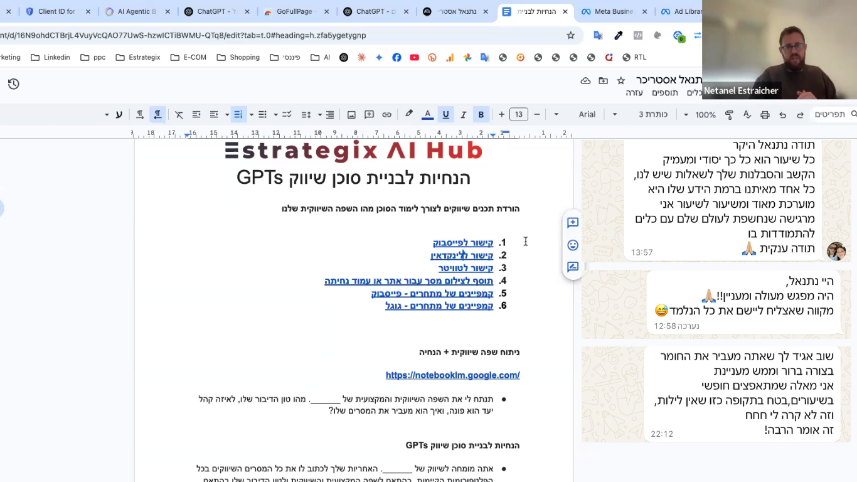Expand the line spacing dropdown arrow
The height and width of the screenshot is (482, 857).
coord(319,114)
